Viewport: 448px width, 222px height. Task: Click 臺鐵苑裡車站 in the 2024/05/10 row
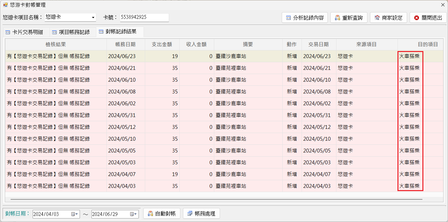pyautogui.click(x=231, y=139)
